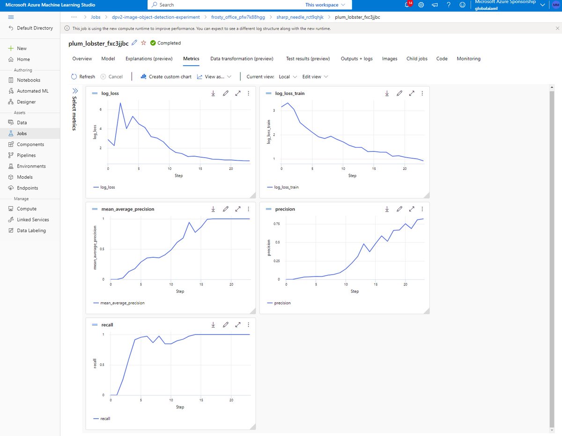Open the announcements megaphone icon
This screenshot has width=562, height=436.
pos(435,5)
